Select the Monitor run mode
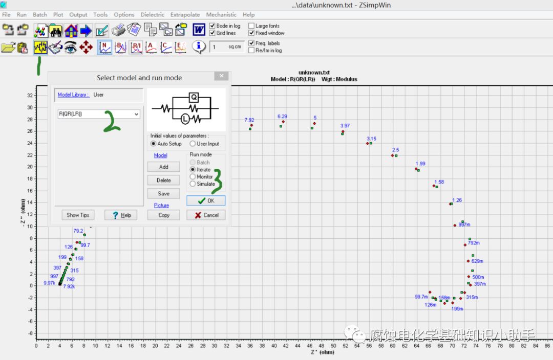 pyautogui.click(x=193, y=176)
